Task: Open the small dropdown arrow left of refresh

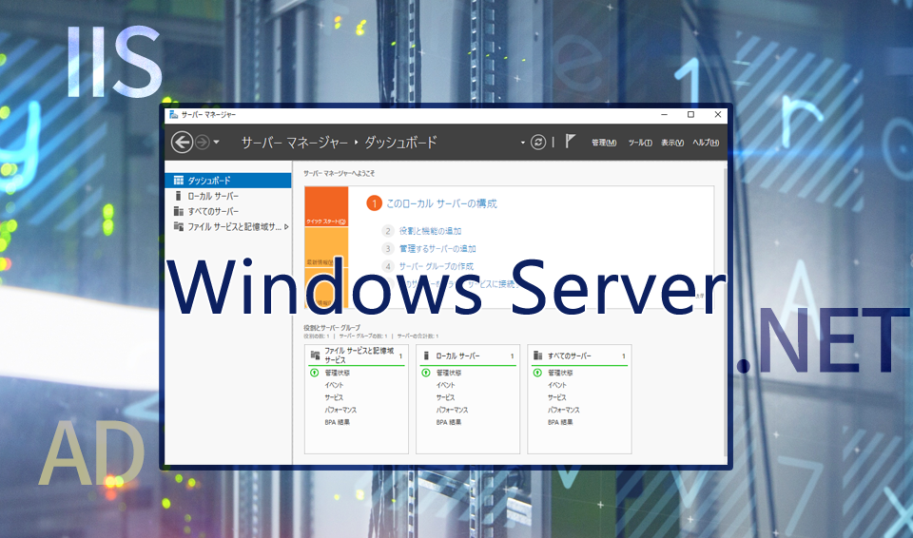Action: click(x=523, y=143)
